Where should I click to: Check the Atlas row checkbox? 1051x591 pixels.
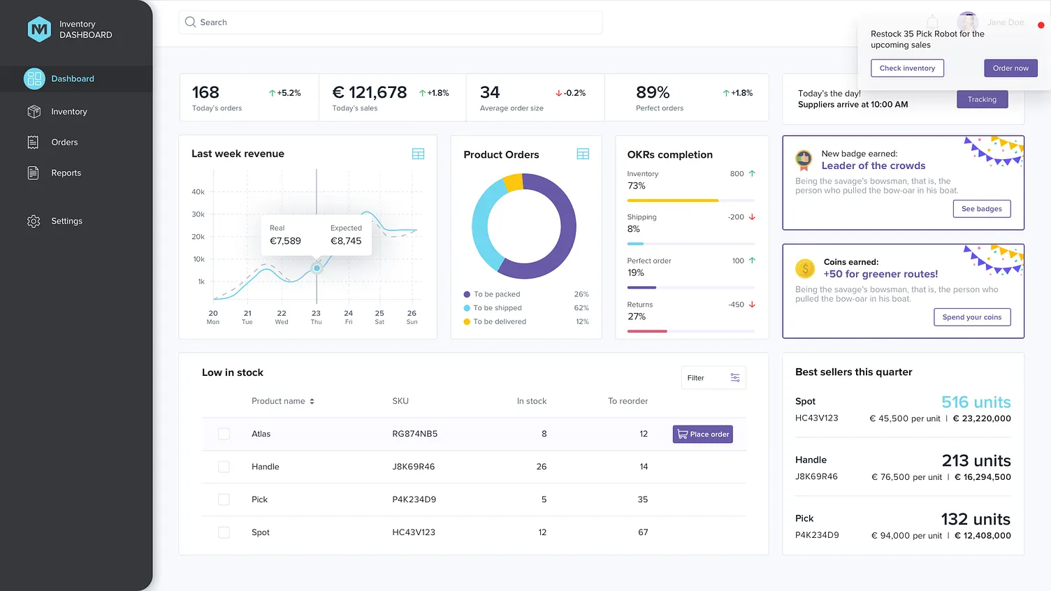pos(224,434)
